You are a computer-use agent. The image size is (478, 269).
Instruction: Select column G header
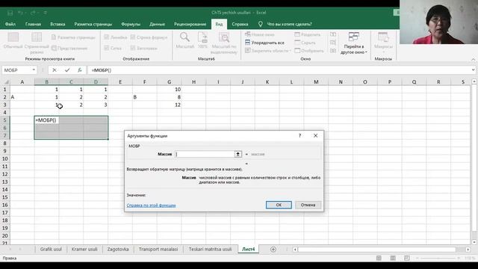click(170, 81)
